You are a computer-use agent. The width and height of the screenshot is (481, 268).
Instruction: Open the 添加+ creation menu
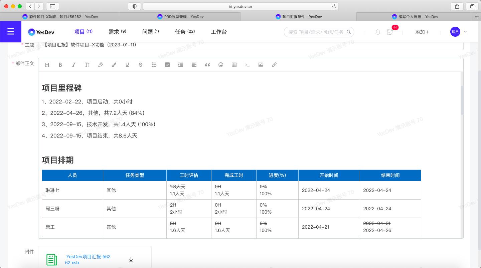click(x=422, y=32)
